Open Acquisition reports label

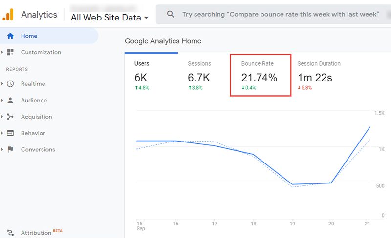36,117
